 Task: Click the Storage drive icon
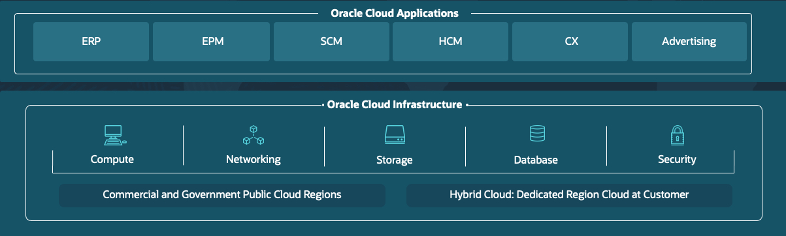(x=395, y=135)
